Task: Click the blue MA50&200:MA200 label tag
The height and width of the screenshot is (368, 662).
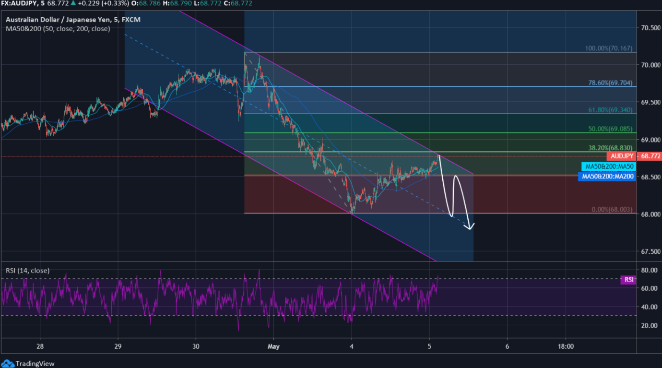Action: click(607, 177)
